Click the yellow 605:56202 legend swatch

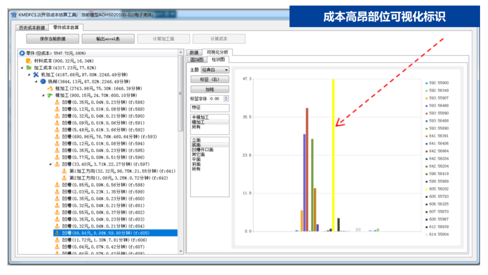tap(426, 188)
